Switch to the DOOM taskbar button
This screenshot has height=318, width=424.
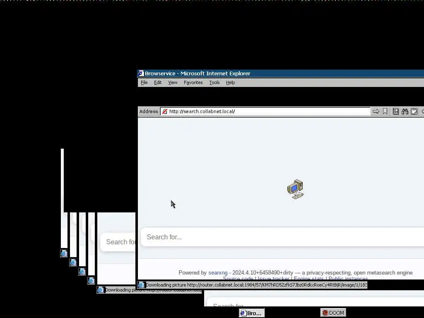(x=333, y=313)
